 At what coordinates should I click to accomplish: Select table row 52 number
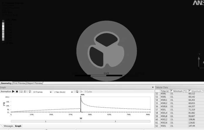coord(157,93)
